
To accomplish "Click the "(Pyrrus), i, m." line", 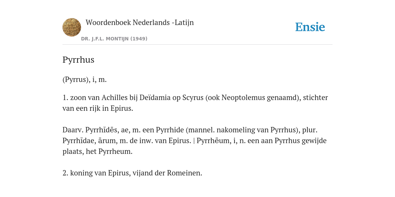I will click(84, 80).
